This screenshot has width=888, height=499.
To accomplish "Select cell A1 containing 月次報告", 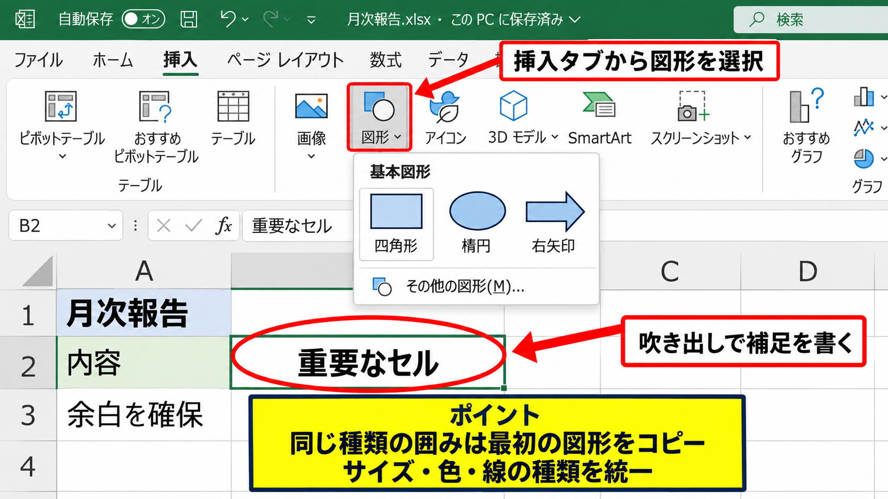I will (144, 313).
